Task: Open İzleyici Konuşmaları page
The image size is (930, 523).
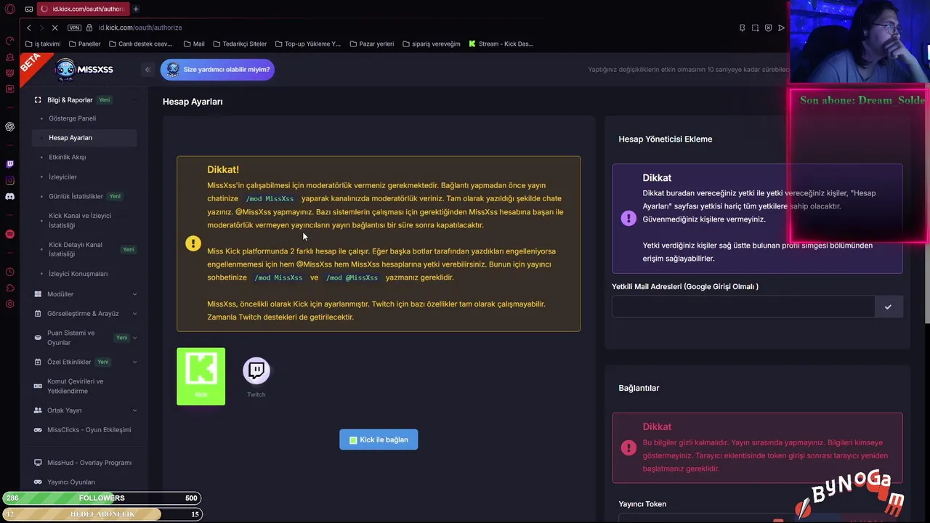Action: [78, 274]
